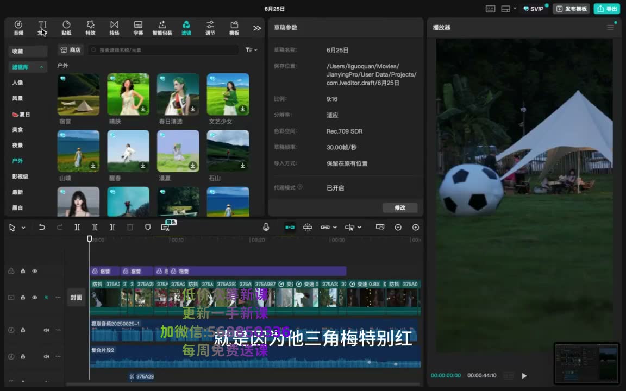The image size is (626, 391).
Task: Open the linkage options dropdown arrow
Action: click(x=335, y=228)
